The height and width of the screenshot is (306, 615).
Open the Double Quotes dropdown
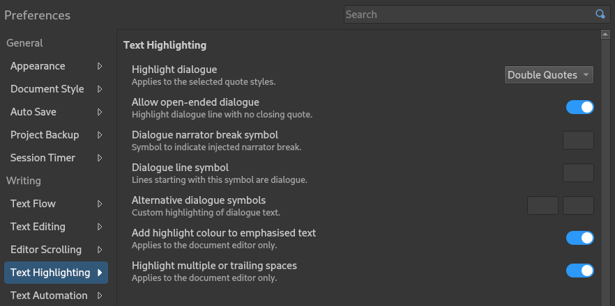point(549,74)
